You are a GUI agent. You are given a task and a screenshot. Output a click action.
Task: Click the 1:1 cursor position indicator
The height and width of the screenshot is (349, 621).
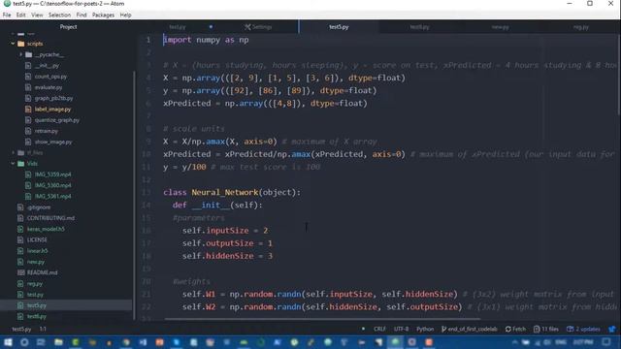tap(43, 329)
